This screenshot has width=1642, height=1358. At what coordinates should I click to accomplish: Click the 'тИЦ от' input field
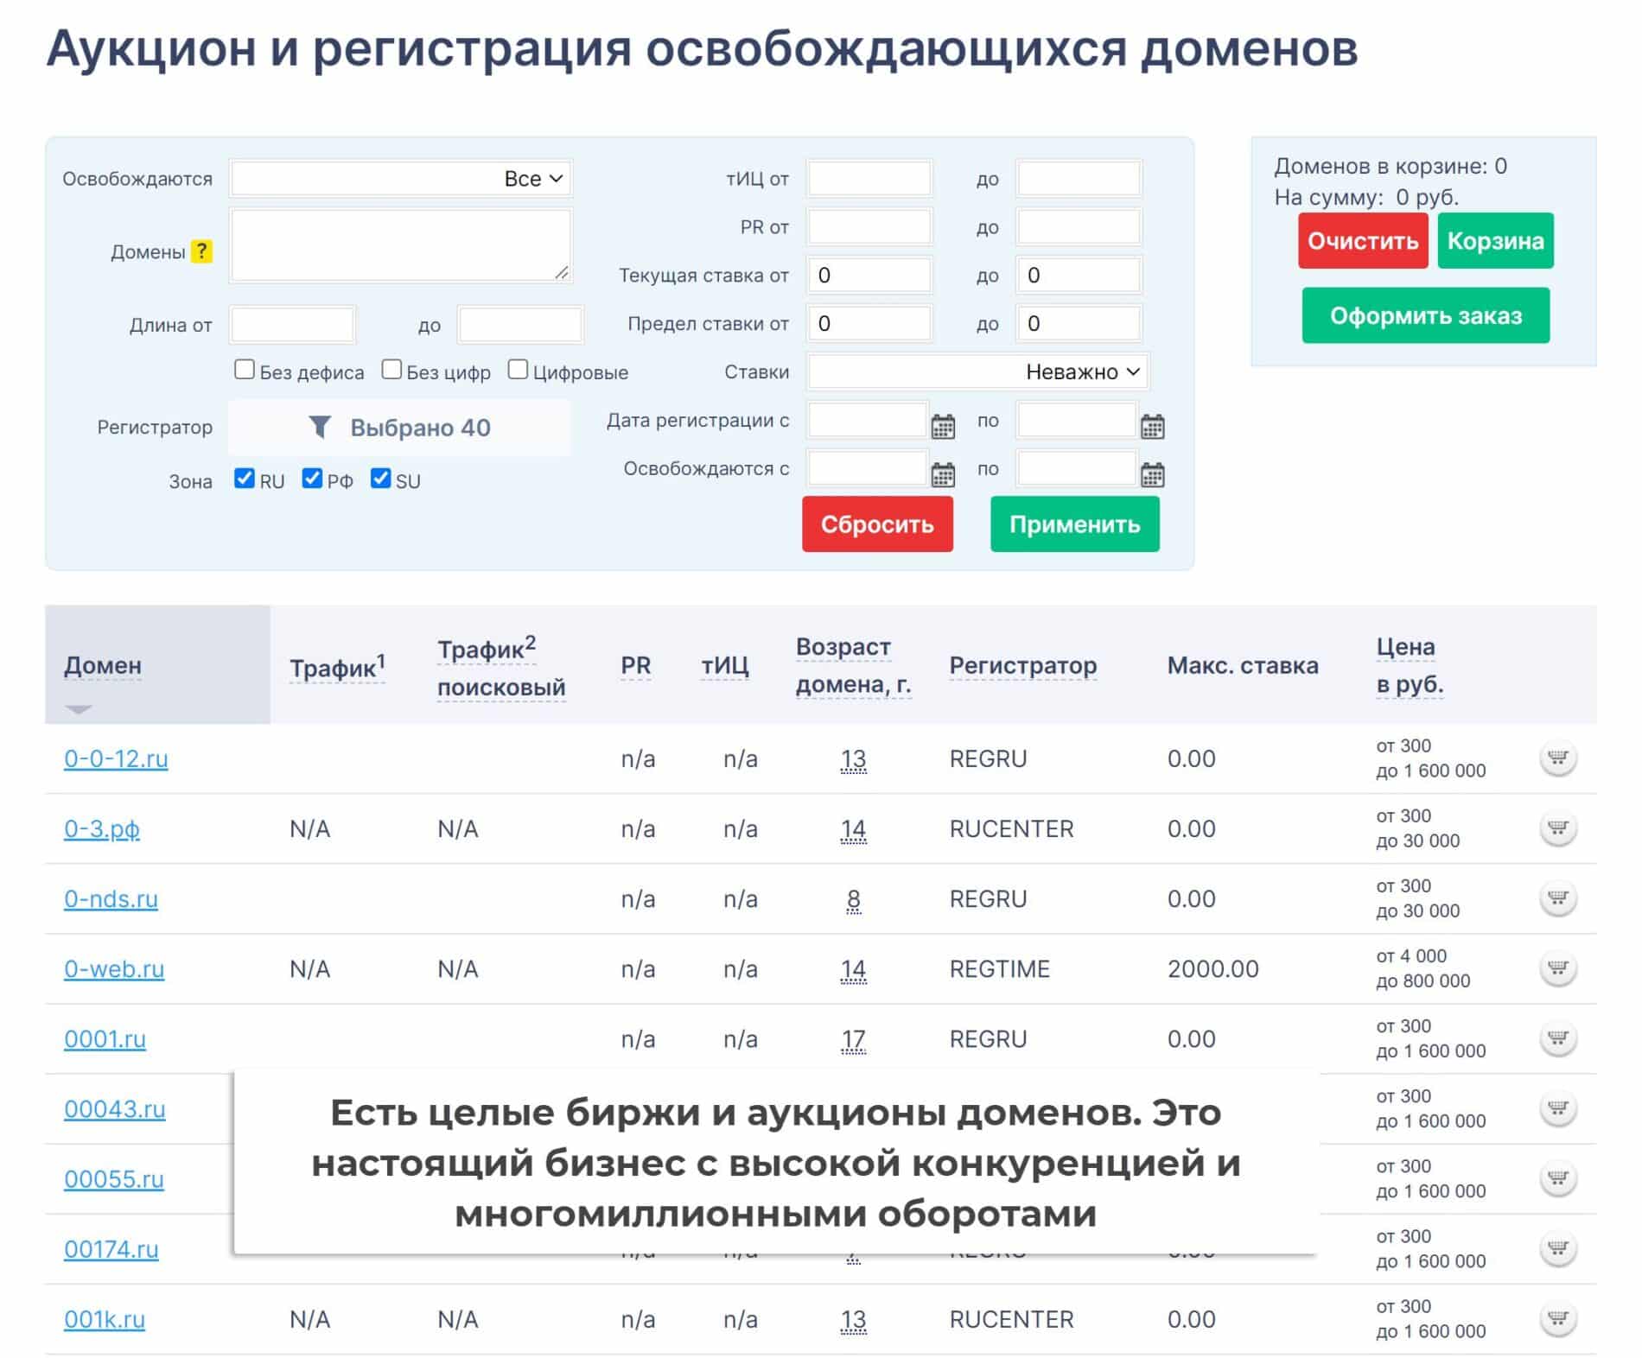tap(869, 179)
